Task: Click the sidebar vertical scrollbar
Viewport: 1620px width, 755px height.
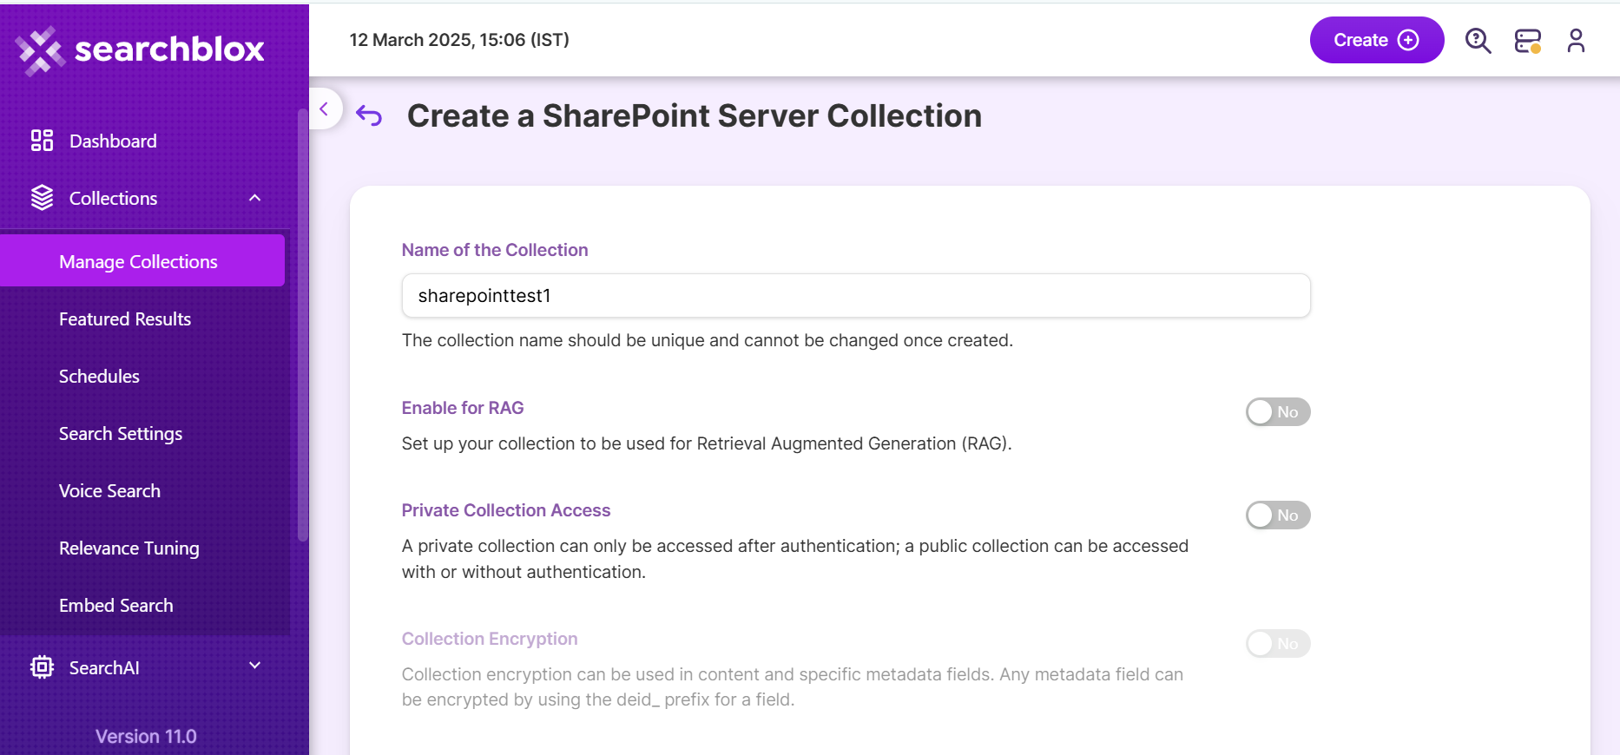Action: point(302,325)
